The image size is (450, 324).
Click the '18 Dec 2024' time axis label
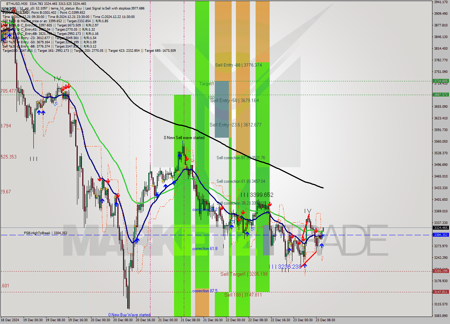[x=9, y=320]
